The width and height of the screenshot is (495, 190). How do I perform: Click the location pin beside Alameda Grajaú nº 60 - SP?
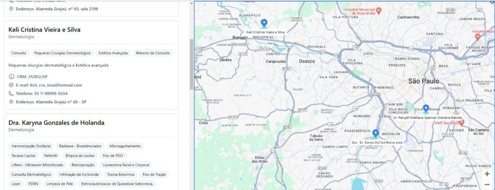pos(11,102)
